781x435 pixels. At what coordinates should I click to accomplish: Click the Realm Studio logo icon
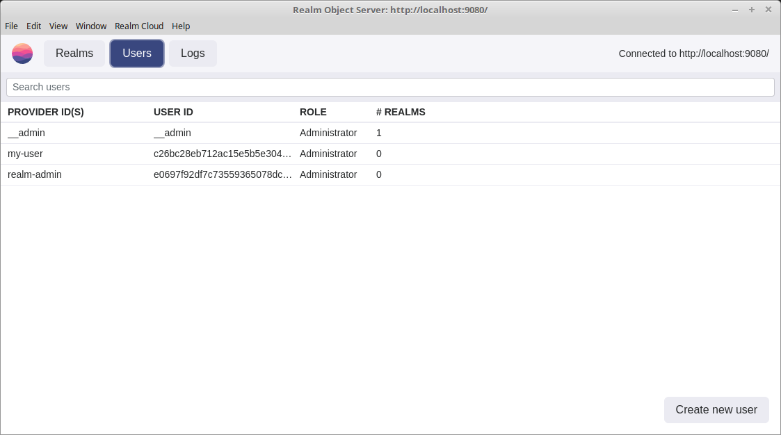22,53
